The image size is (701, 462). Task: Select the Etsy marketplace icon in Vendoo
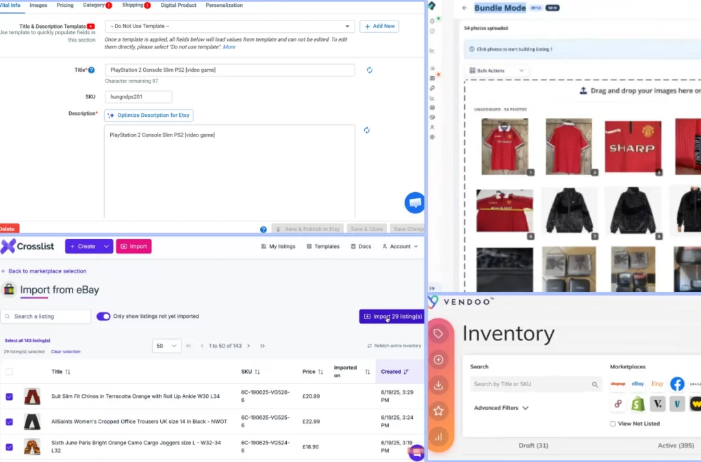(x=657, y=384)
